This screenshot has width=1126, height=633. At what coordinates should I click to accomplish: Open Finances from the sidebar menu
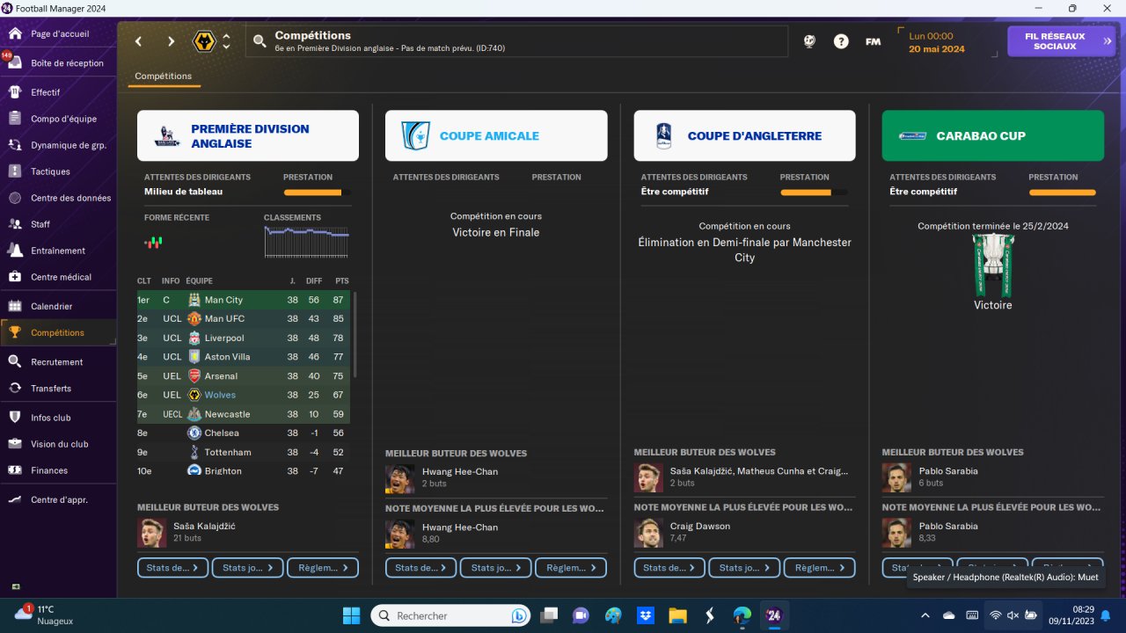(49, 470)
